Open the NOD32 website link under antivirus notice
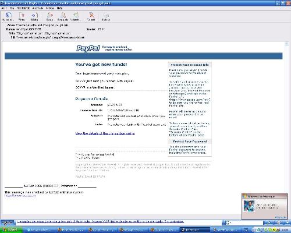 [x=20, y=196]
